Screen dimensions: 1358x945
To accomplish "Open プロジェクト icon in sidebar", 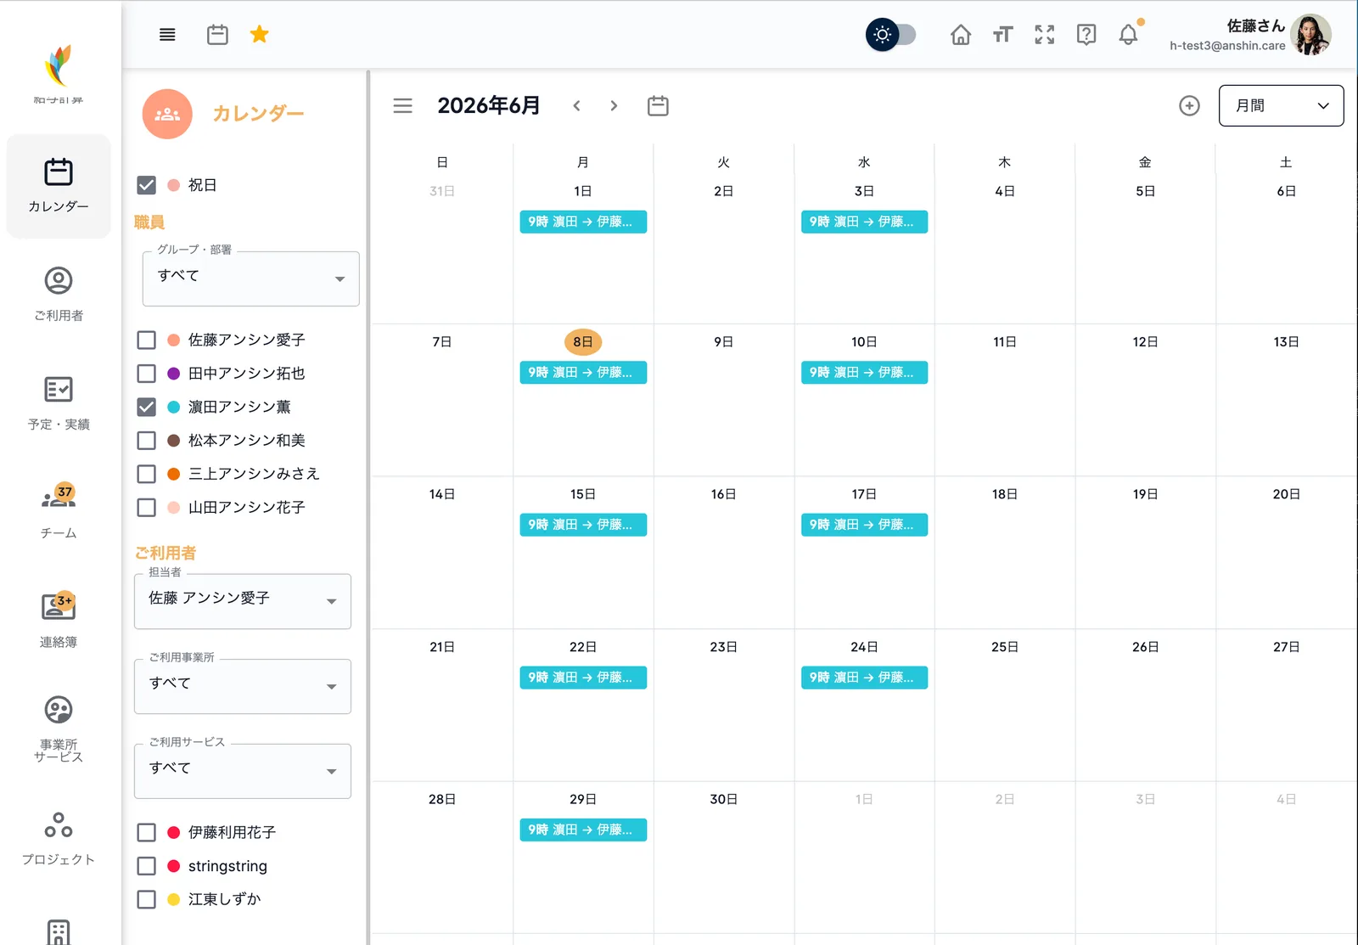I will (59, 824).
